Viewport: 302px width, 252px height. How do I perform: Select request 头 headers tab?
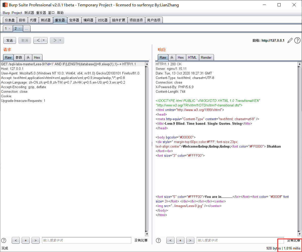28,57
